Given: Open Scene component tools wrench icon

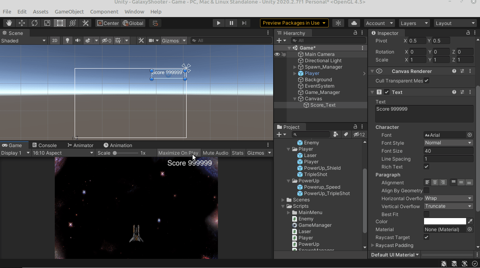Looking at the screenshot, I should click(141, 40).
